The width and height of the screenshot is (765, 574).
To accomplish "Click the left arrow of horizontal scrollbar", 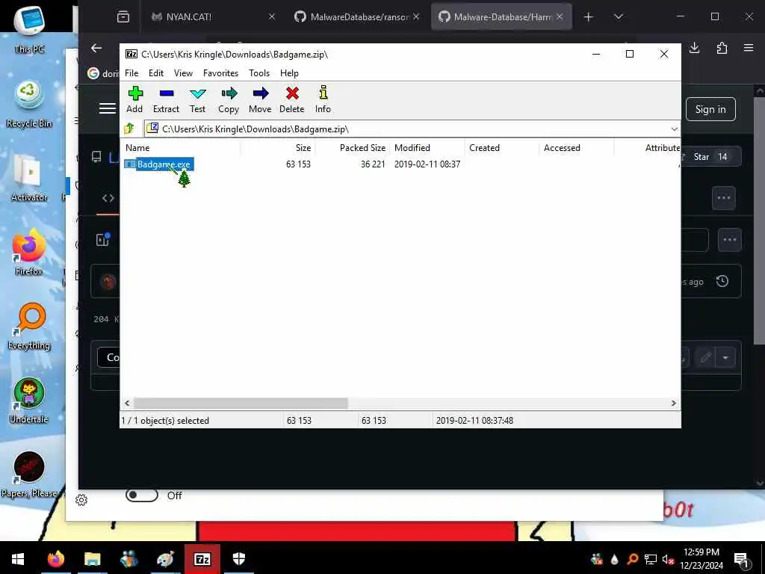I will [127, 403].
